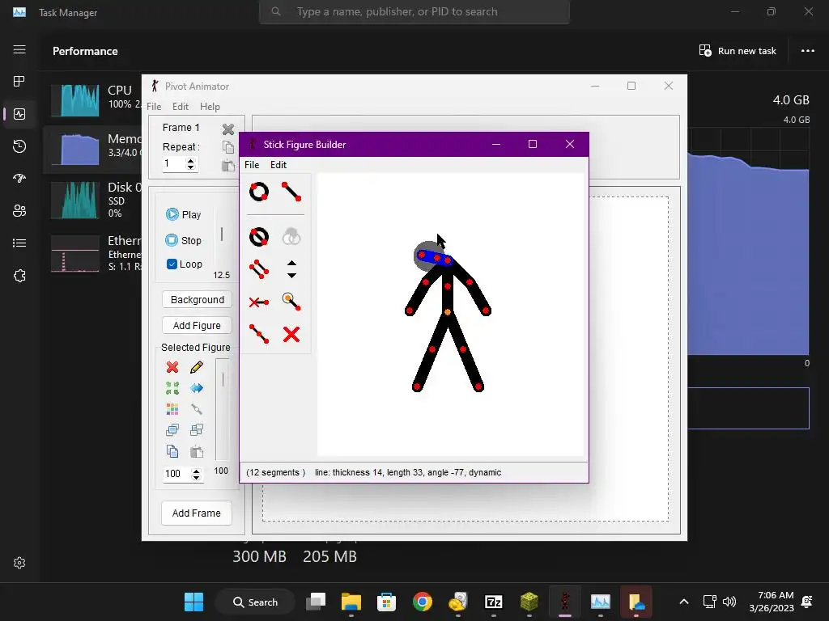Delete the selected figure with the red X
Viewport: 829px width, 621px height.
click(x=172, y=367)
